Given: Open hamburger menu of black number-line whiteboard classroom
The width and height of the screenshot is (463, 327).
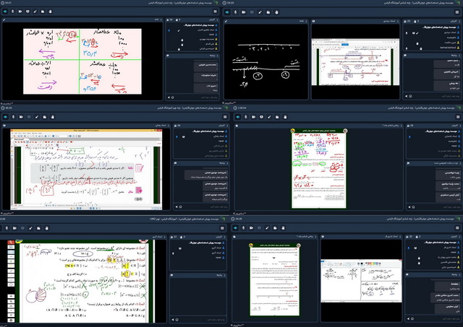Looking at the screenshot, I should click(456, 13).
